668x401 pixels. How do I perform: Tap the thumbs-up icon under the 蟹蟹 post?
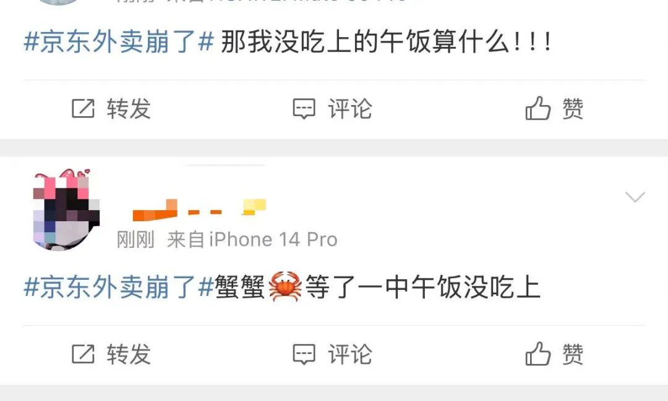(x=537, y=353)
